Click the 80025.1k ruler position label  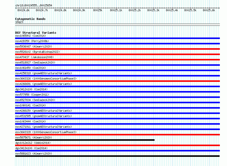pyautogui.click(x=116, y=10)
